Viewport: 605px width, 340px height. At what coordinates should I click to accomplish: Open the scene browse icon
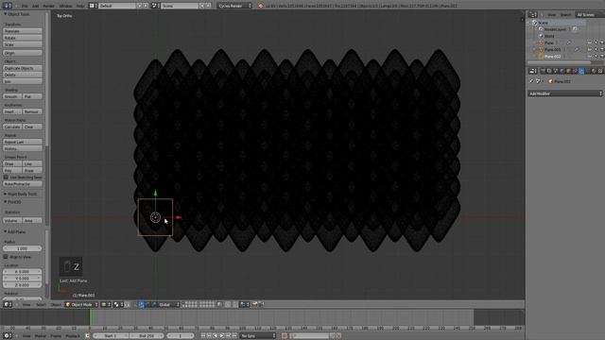coord(155,6)
